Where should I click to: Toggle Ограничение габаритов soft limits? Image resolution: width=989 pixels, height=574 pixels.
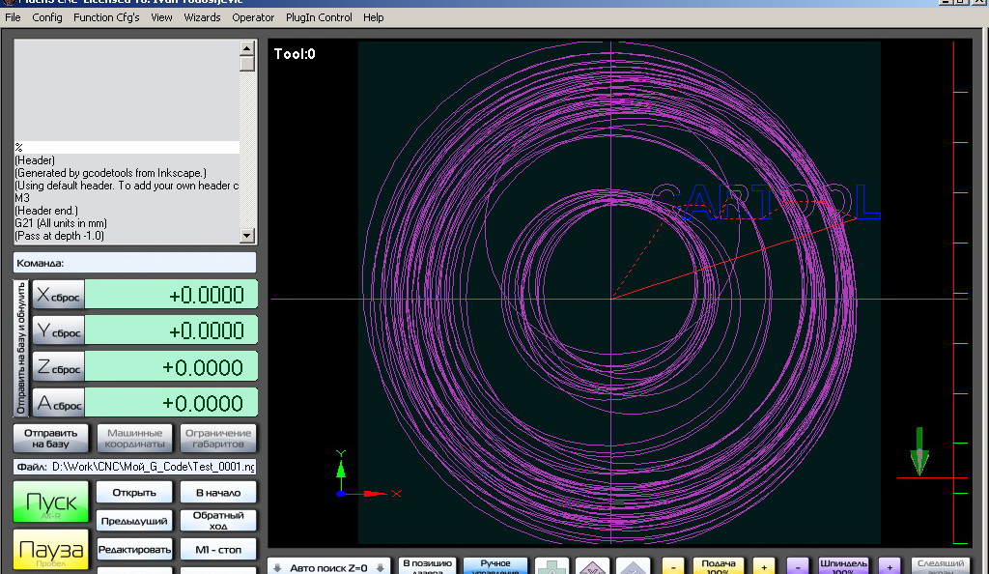(218, 439)
